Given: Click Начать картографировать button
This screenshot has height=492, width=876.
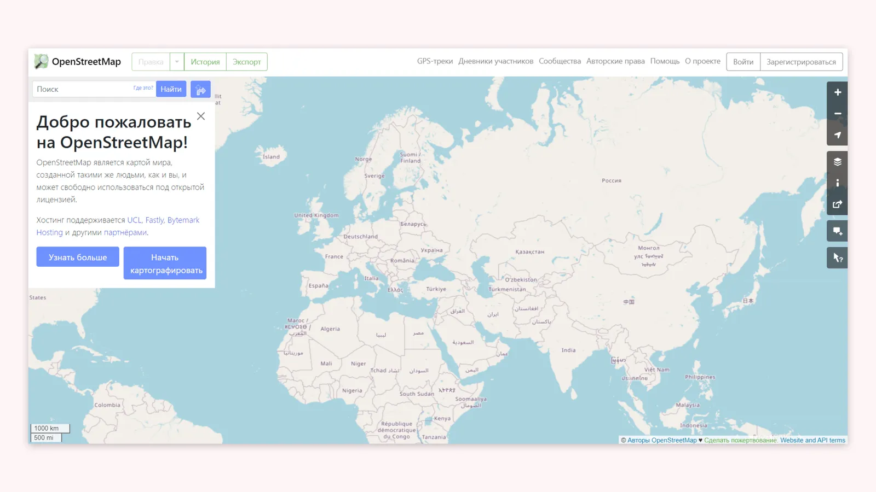Looking at the screenshot, I should (x=165, y=263).
